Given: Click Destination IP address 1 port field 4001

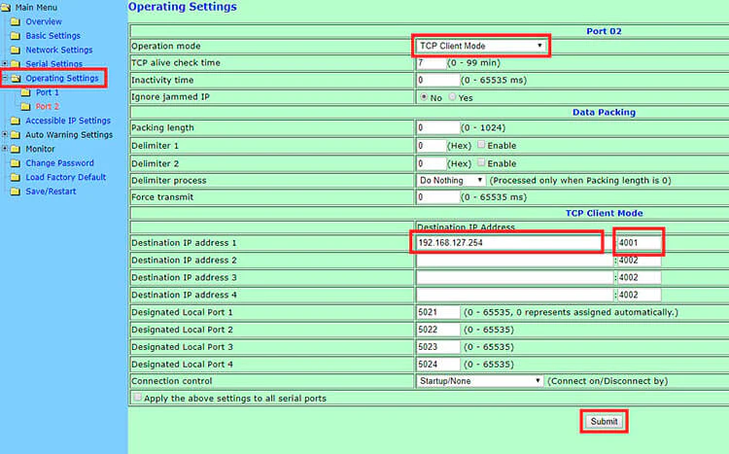Looking at the screenshot, I should 640,243.
